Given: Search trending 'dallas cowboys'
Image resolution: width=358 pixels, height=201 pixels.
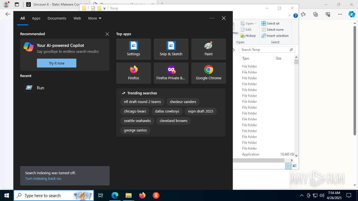Looking at the screenshot, I should (167, 111).
